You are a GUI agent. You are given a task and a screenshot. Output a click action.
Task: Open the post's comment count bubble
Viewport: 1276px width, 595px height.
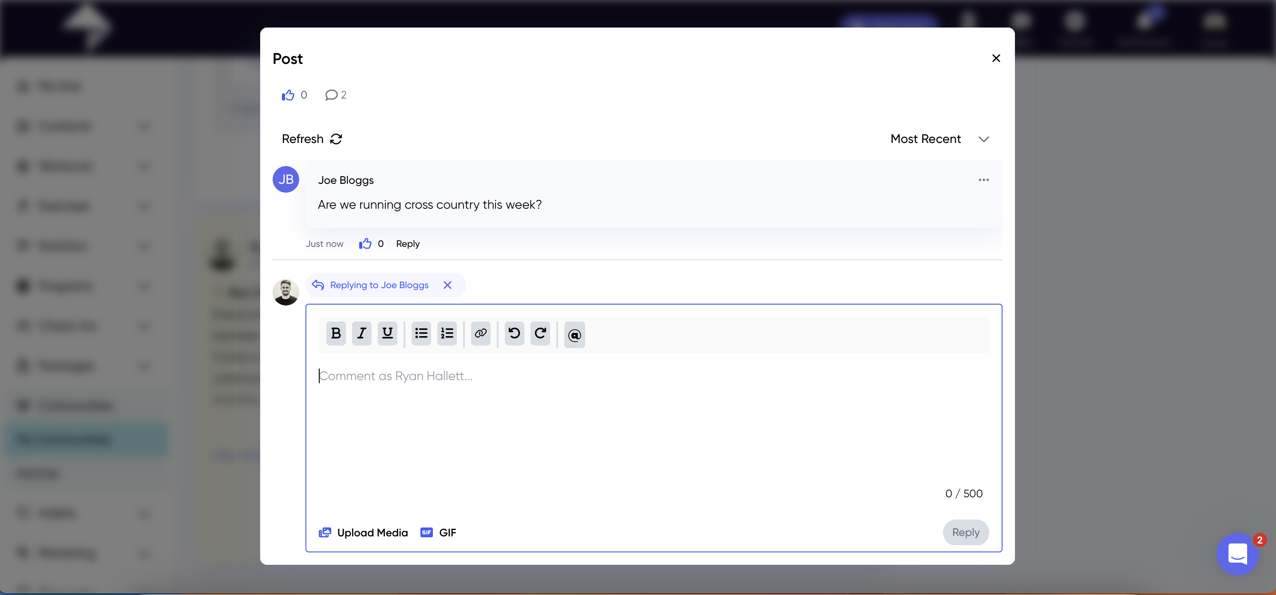coord(335,95)
